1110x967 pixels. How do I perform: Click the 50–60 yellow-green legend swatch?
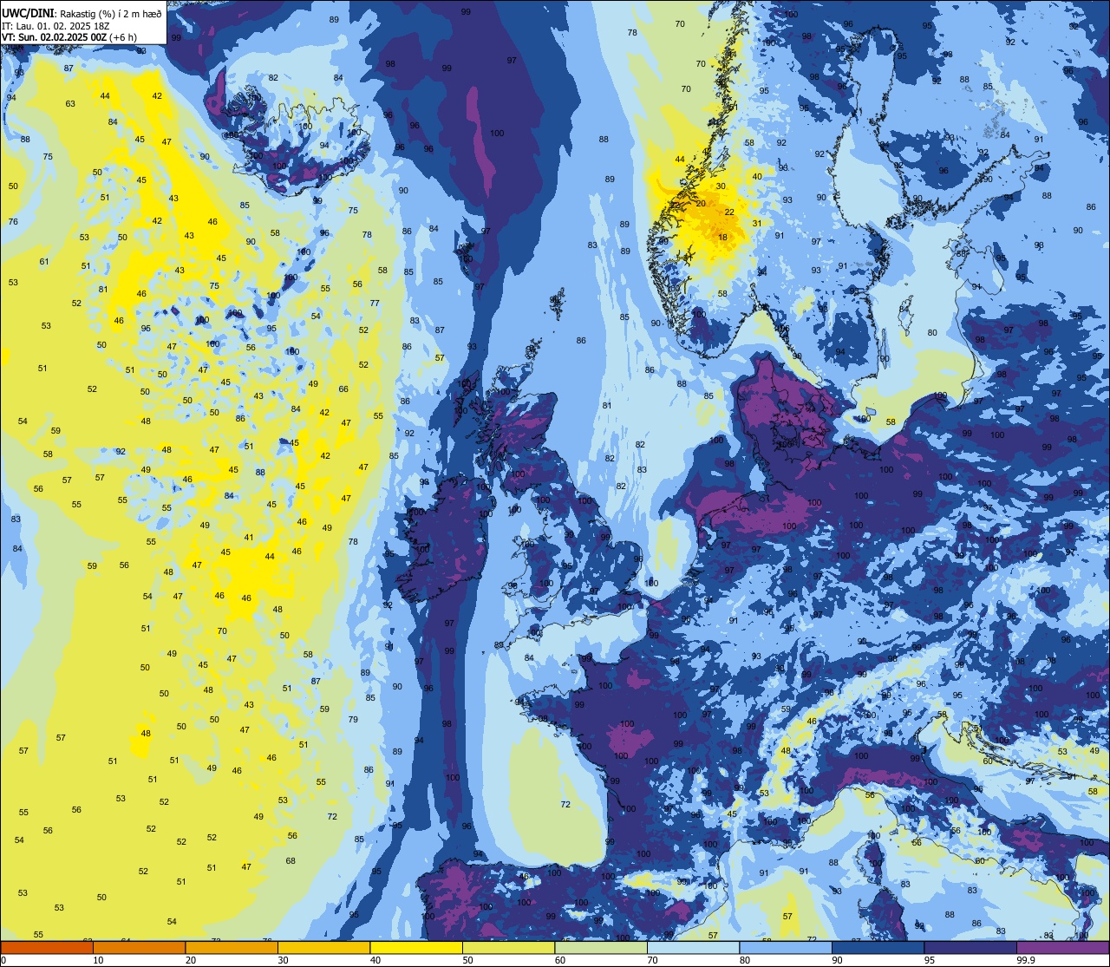tap(508, 947)
